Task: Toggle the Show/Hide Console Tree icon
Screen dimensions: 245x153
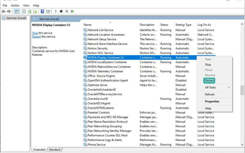Action: pyautogui.click(x=17, y=11)
